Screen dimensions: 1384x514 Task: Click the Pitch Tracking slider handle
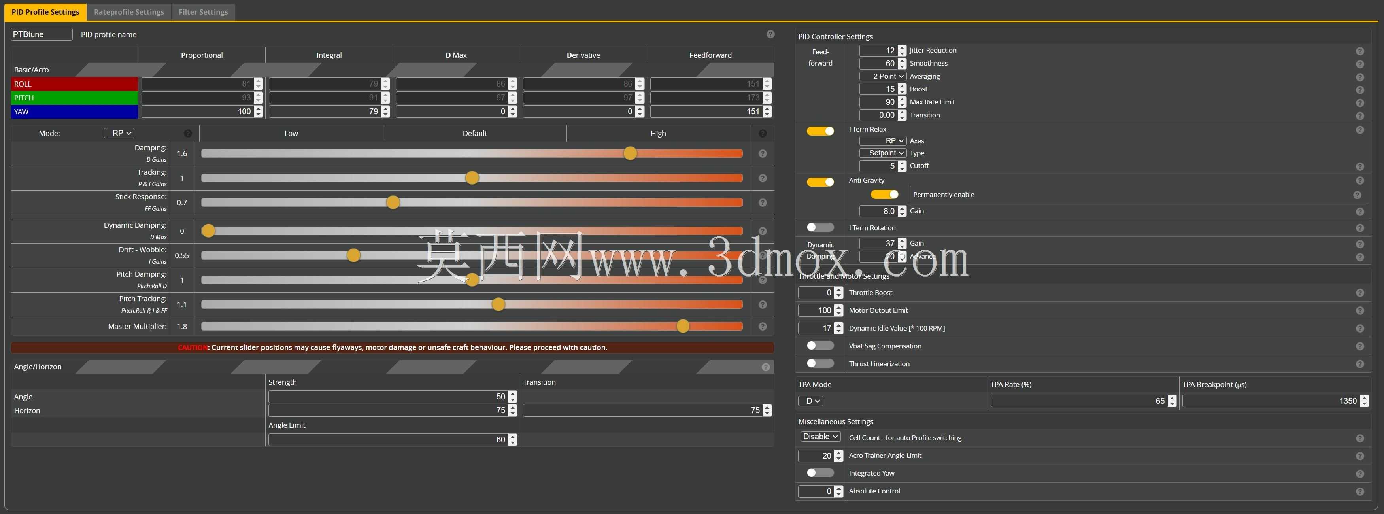(x=498, y=304)
